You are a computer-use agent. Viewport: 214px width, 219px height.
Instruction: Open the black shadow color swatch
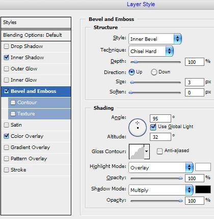pyautogui.click(x=203, y=189)
